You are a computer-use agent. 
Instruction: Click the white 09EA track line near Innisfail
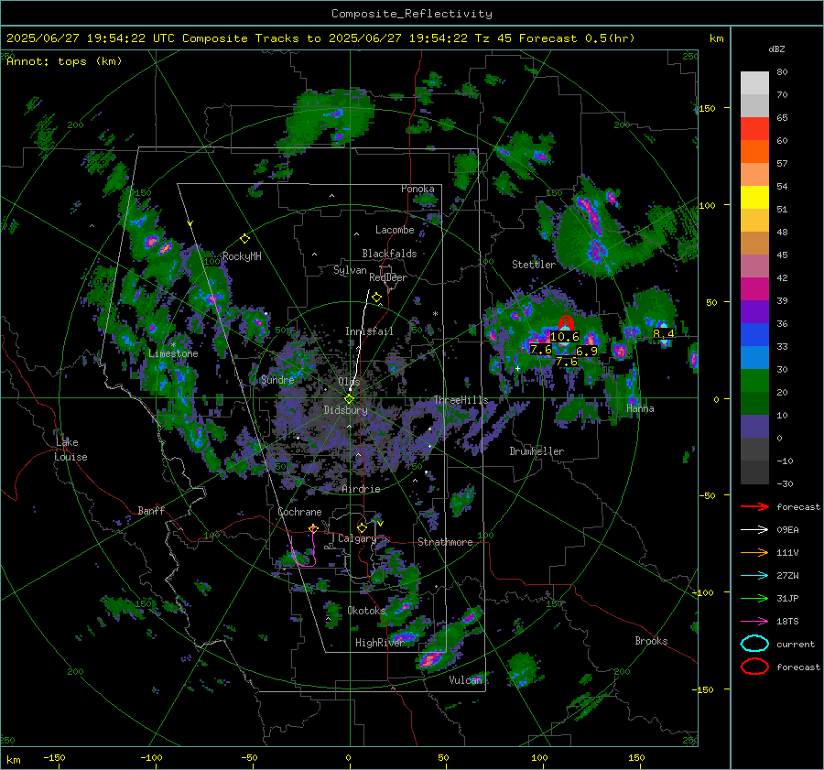click(x=361, y=339)
